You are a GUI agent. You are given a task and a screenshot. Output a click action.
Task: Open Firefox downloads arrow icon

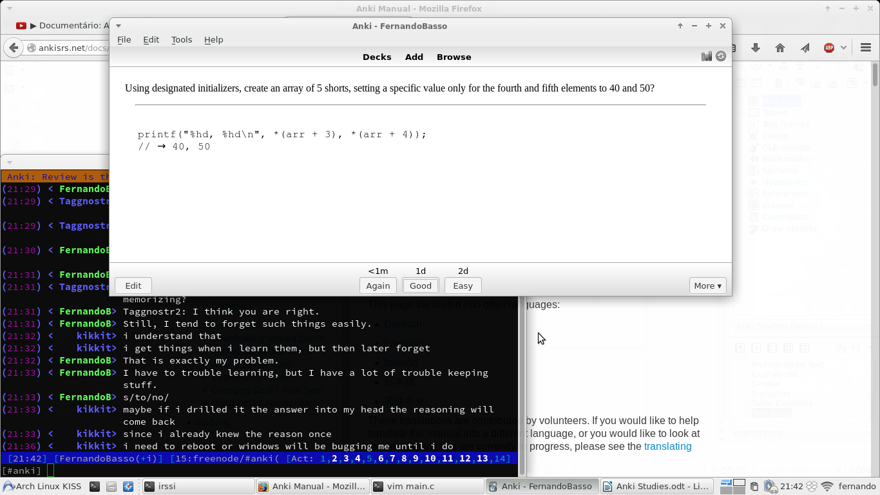pyautogui.click(x=756, y=48)
